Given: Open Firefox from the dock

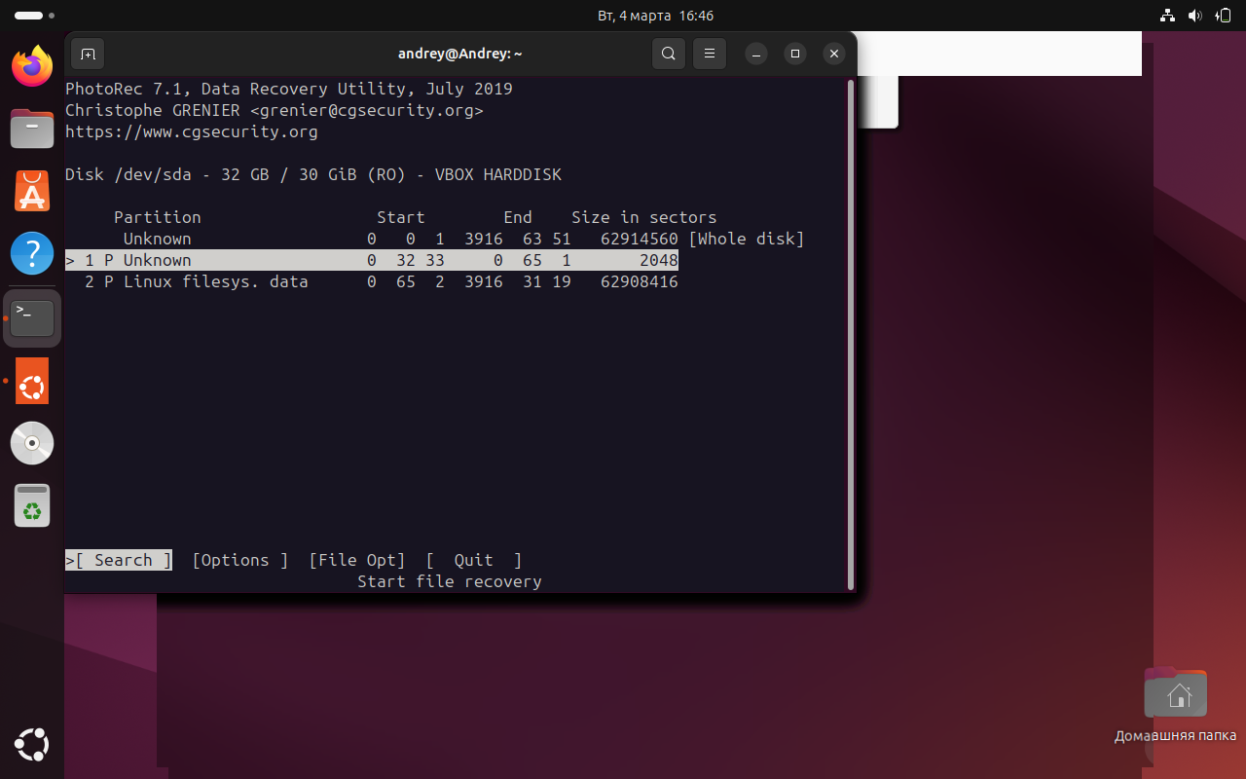Looking at the screenshot, I should click(32, 66).
